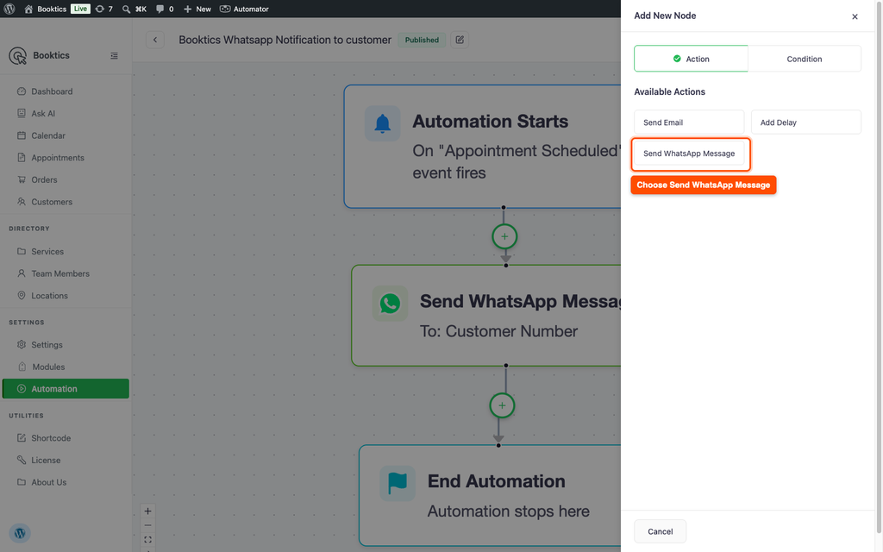Collapse the Booktics sidebar menu

115,56
